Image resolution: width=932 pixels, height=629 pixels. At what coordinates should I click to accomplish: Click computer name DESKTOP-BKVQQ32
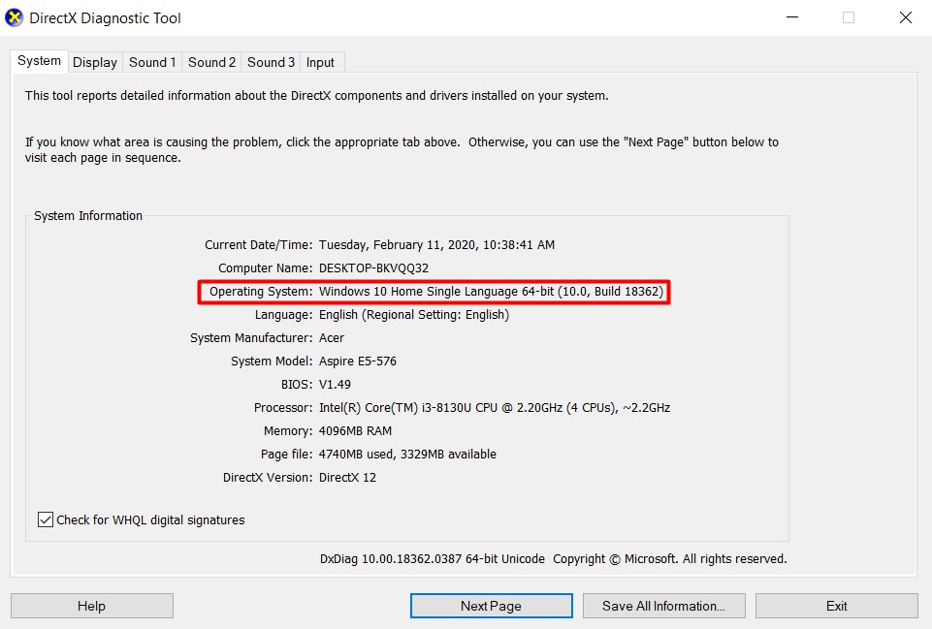tap(374, 267)
